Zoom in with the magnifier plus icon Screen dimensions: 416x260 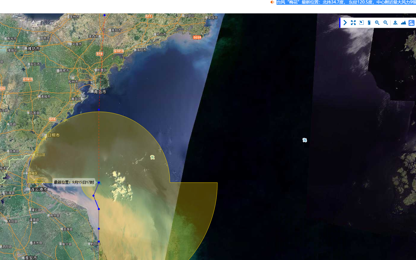click(377, 23)
